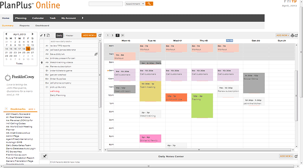Click recurring icon on Save 200/wk task
Viewport: 303px width, 168px height.
pos(96,54)
